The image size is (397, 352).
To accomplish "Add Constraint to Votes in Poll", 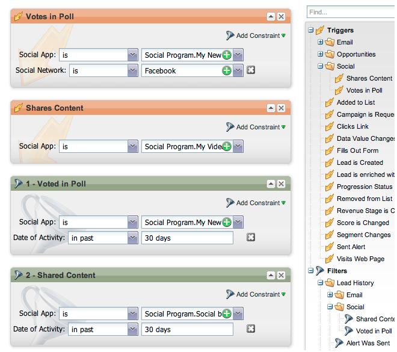I will (x=257, y=36).
